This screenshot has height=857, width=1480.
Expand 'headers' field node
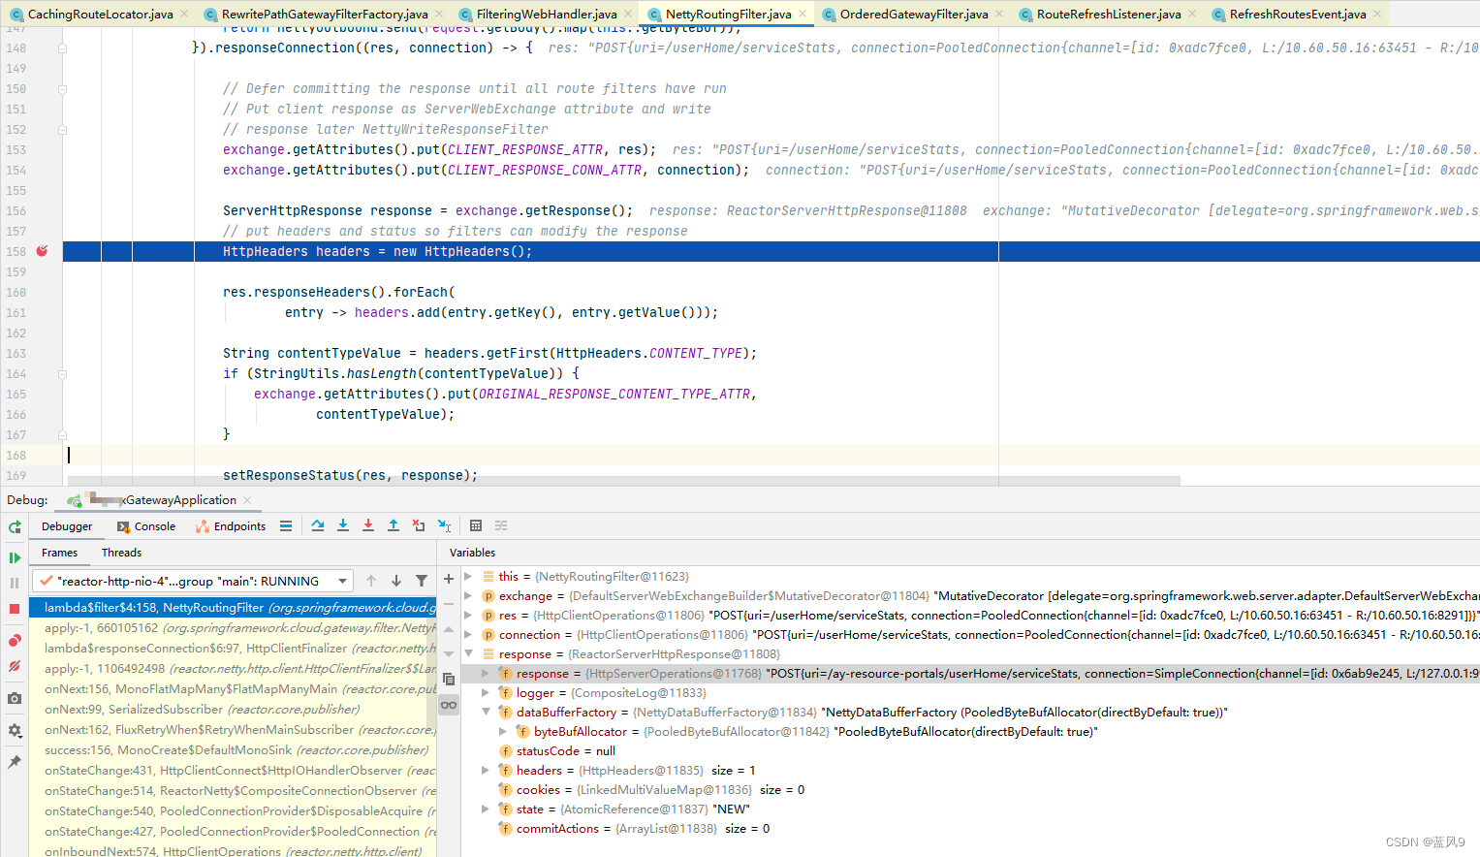486,770
